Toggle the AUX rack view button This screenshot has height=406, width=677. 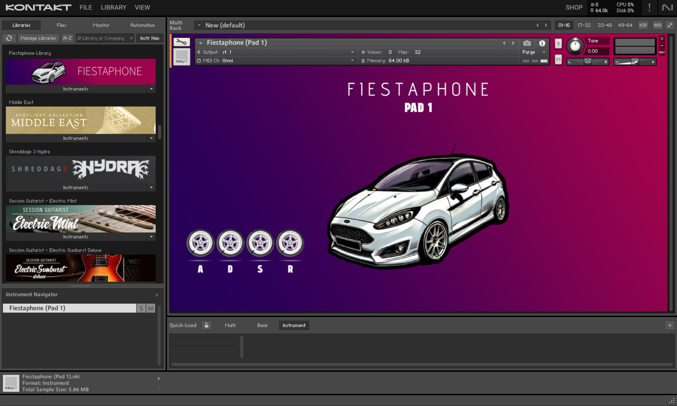pyautogui.click(x=657, y=25)
